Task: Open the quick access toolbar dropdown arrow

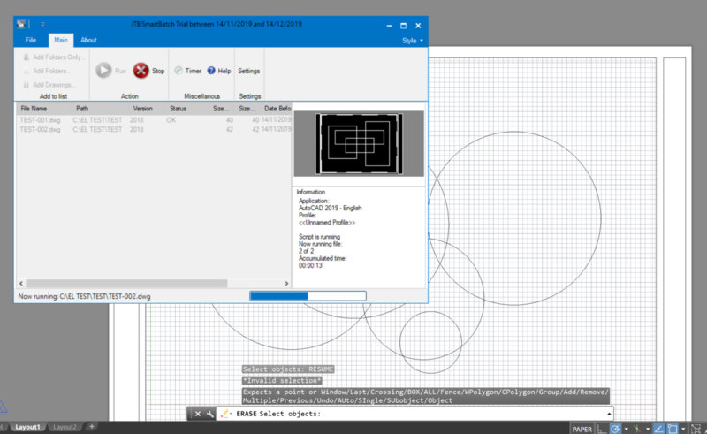Action: 43,26
